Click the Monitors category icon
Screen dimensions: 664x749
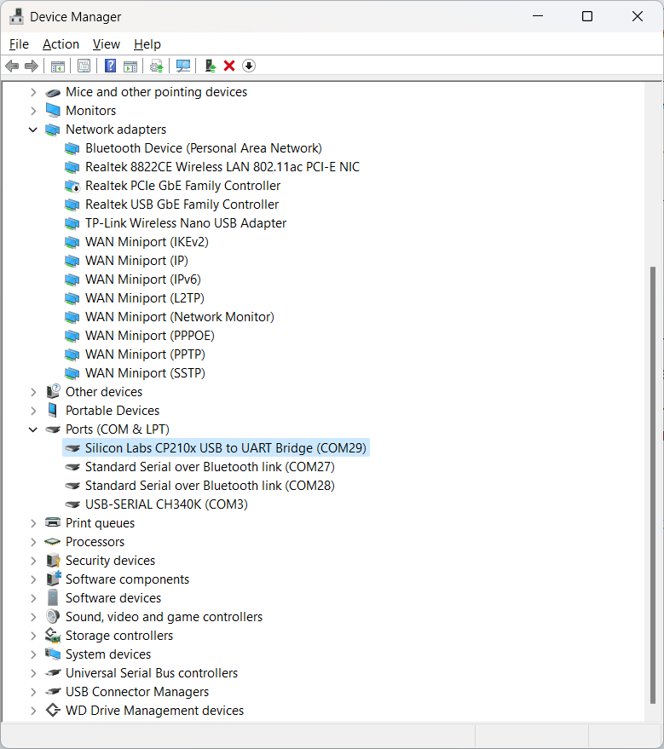53,110
